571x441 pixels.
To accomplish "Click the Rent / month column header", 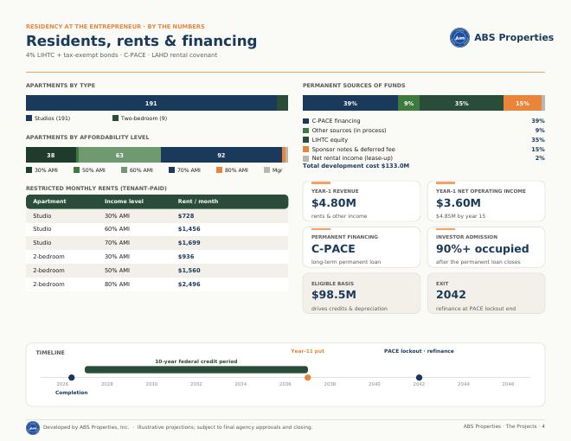I will click(198, 201).
